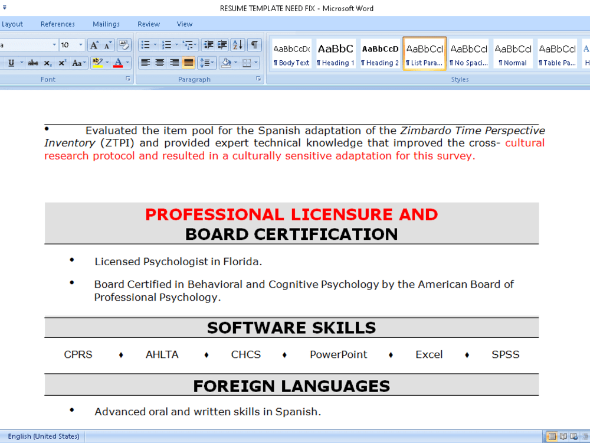
Task: Clear formatting with the eraser icon
Action: tap(124, 45)
